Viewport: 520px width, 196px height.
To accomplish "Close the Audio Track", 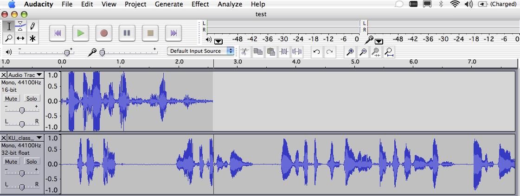I will [x=4, y=75].
